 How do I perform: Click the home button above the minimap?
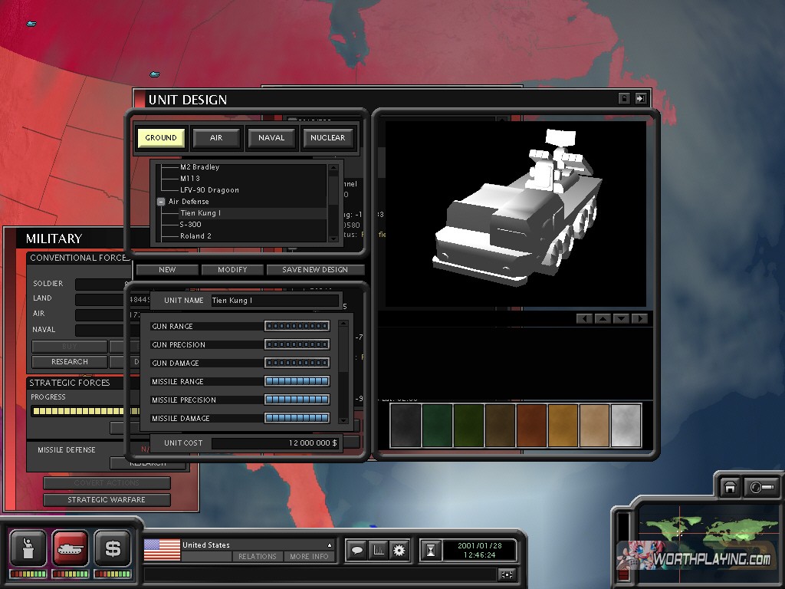coord(730,488)
